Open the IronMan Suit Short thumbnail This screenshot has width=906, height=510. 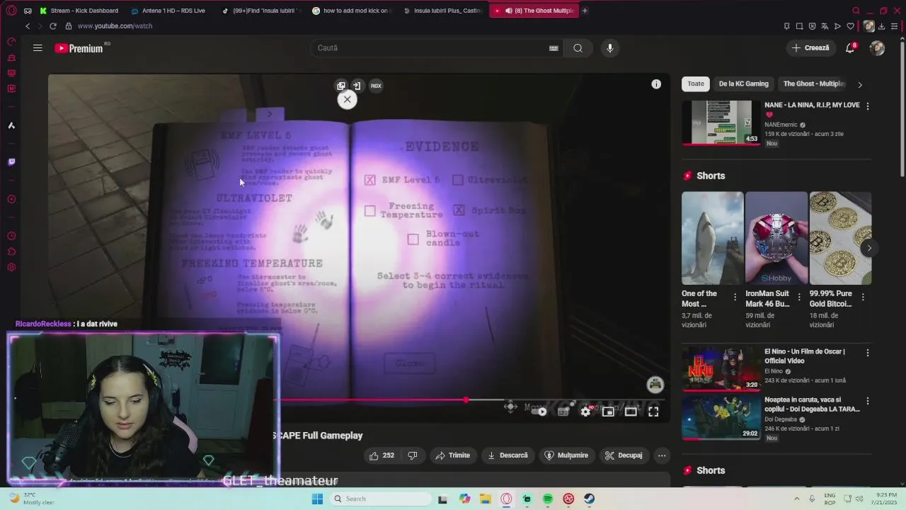pyautogui.click(x=776, y=238)
